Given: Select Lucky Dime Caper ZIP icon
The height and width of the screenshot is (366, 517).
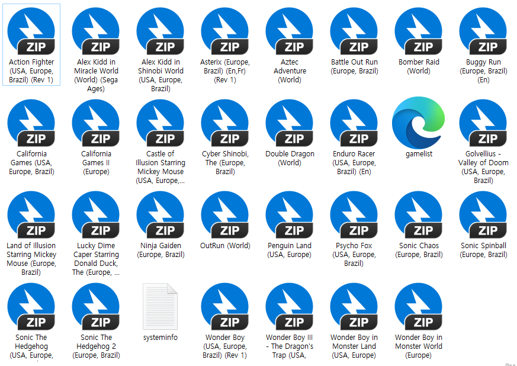Looking at the screenshot, I should tap(96, 215).
